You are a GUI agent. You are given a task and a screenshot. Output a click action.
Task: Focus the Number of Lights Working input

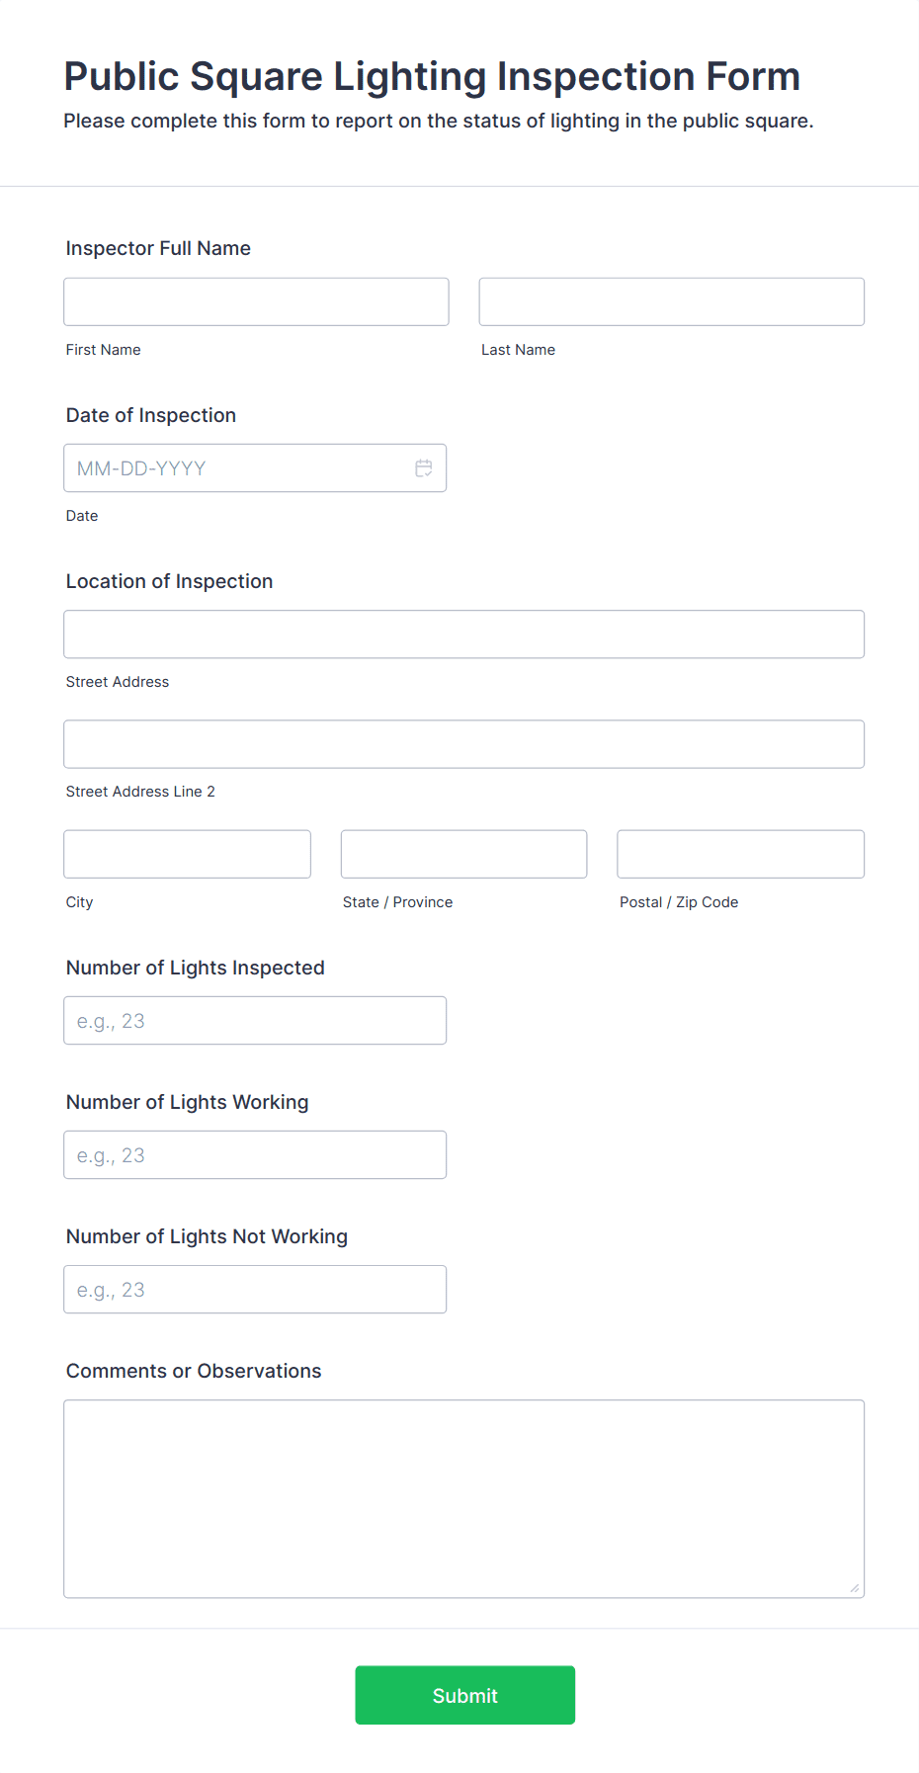tap(255, 1153)
